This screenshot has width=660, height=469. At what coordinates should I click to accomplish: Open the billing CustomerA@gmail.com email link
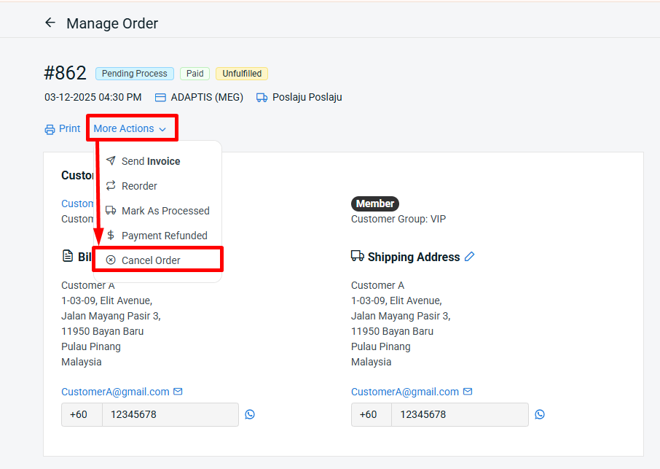(x=115, y=392)
